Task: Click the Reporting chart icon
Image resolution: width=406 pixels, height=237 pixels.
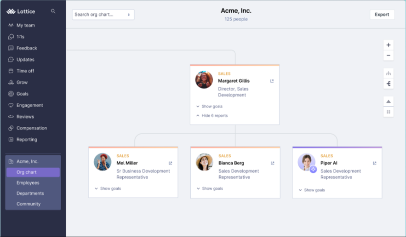Action: pos(11,139)
